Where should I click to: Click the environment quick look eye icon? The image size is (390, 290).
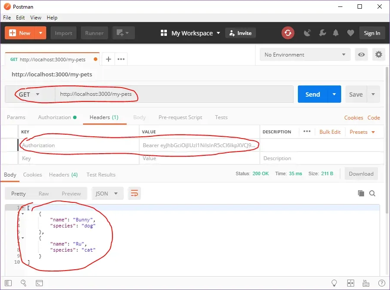click(361, 55)
